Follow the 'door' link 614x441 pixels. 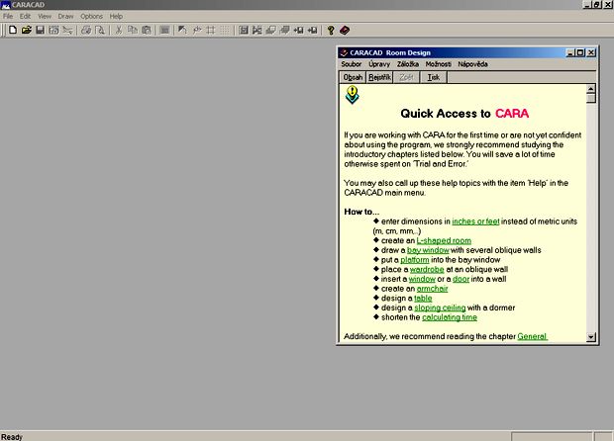pyautogui.click(x=460, y=279)
